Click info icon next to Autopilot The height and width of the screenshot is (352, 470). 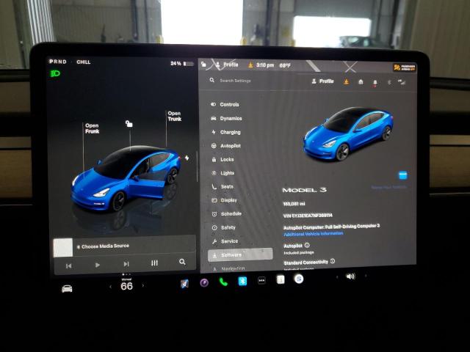(307, 245)
